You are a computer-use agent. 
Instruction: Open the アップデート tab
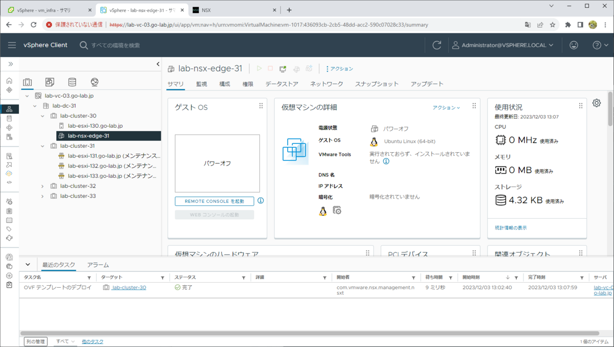427,84
